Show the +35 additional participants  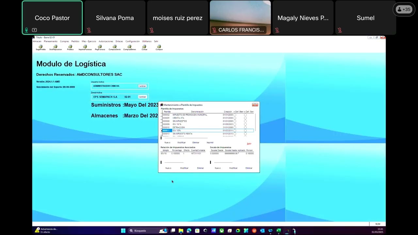point(403,9)
